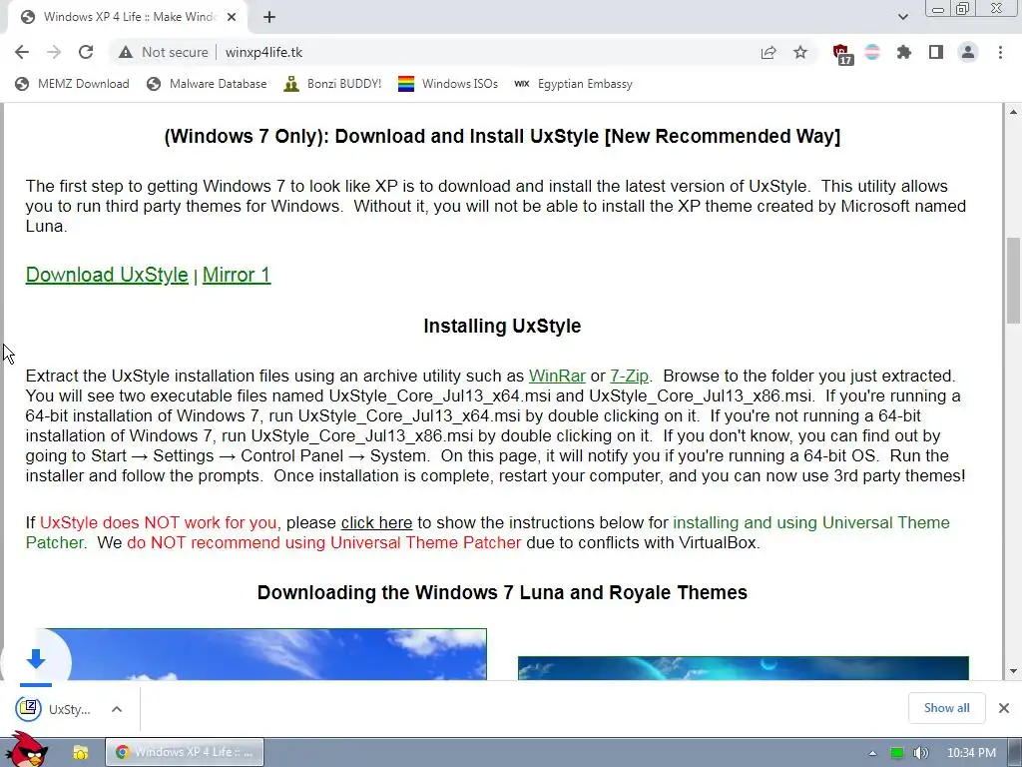Click the 'click here' instructions link
The image size is (1022, 767).
click(x=376, y=523)
